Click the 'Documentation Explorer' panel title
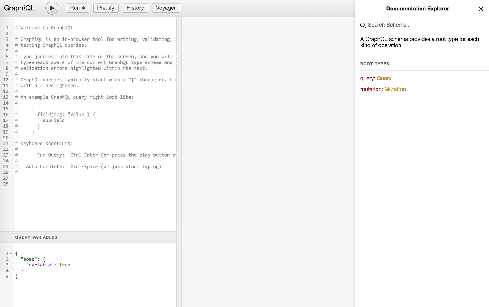This screenshot has height=307, width=489. pyautogui.click(x=417, y=9)
